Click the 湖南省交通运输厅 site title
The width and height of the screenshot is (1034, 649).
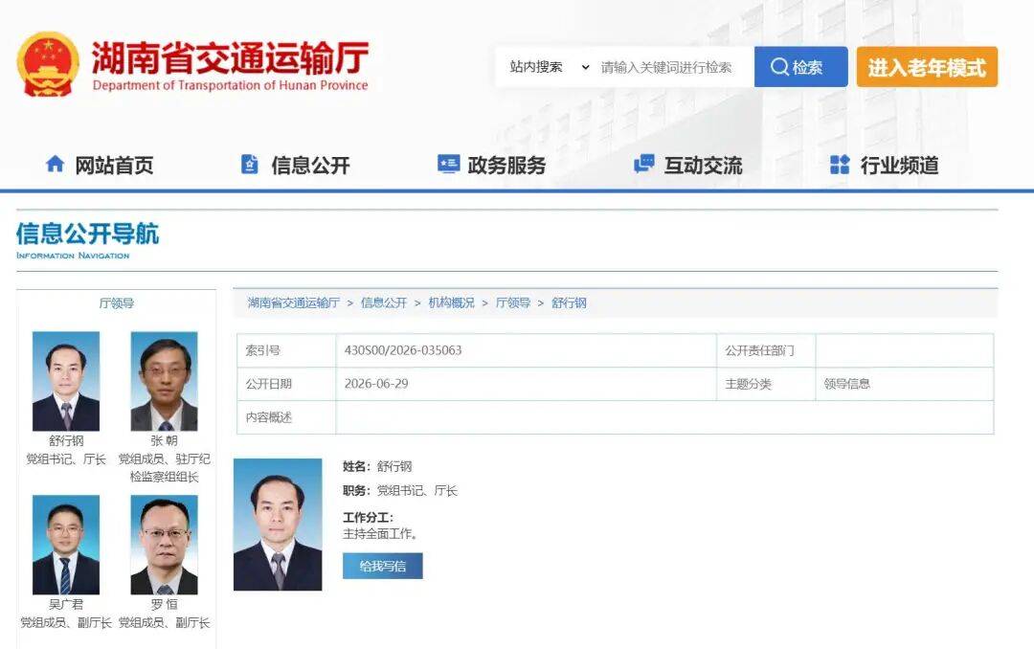[x=230, y=57]
